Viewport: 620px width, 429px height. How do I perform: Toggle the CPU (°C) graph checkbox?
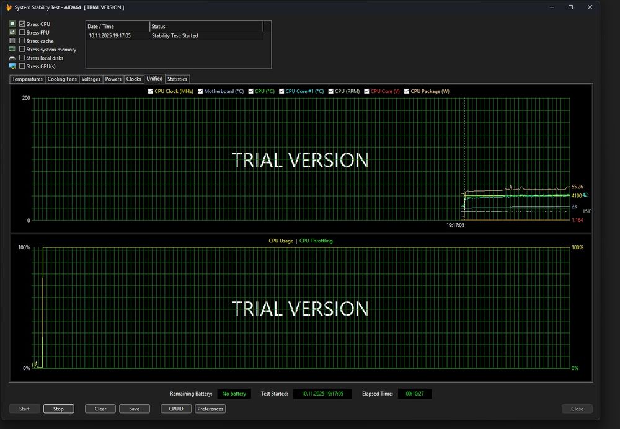pos(250,91)
